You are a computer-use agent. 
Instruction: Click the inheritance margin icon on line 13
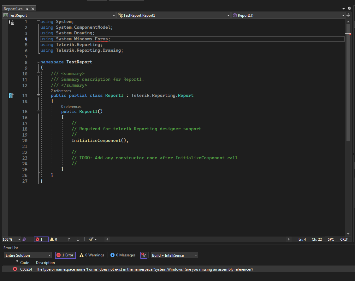[11, 96]
